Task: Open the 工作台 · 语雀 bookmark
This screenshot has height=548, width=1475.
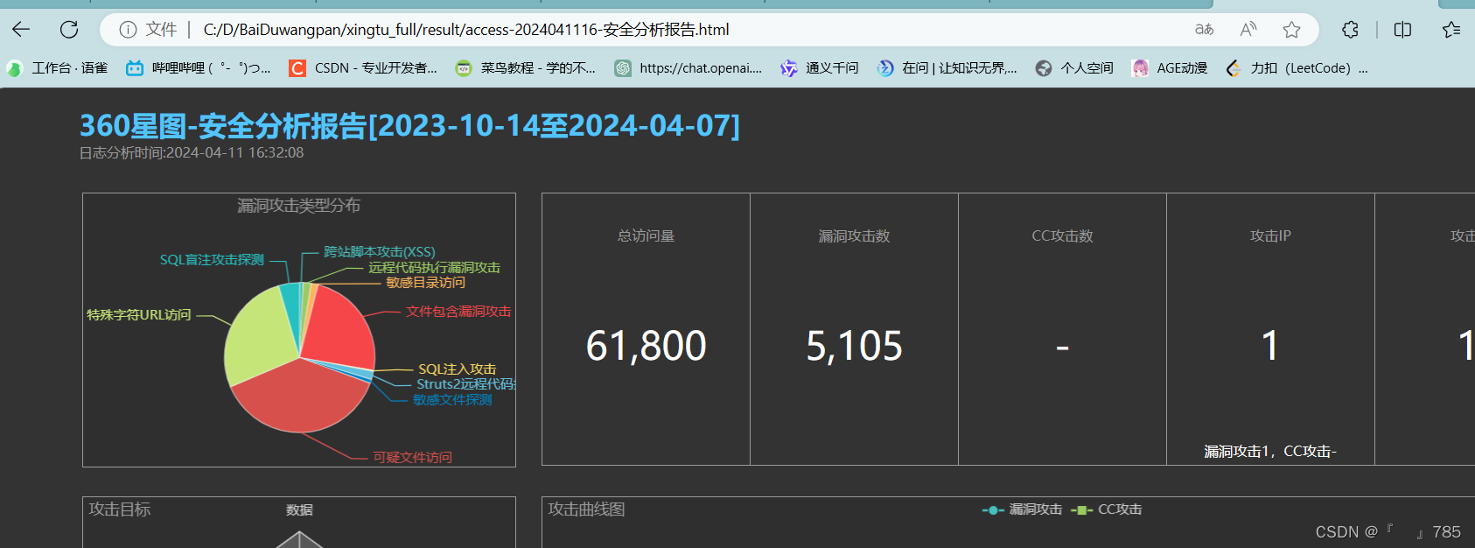Action: [x=58, y=68]
